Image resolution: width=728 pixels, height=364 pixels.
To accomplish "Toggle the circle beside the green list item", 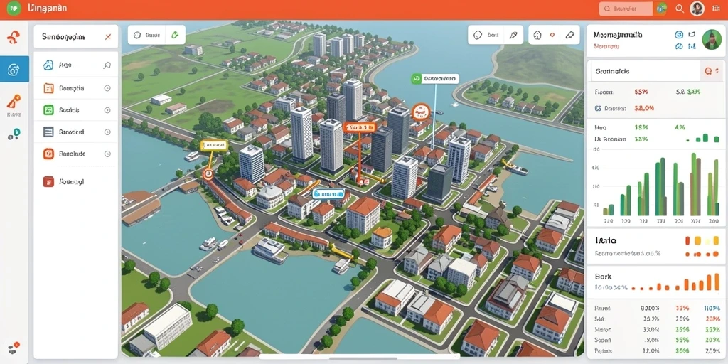I will point(107,110).
